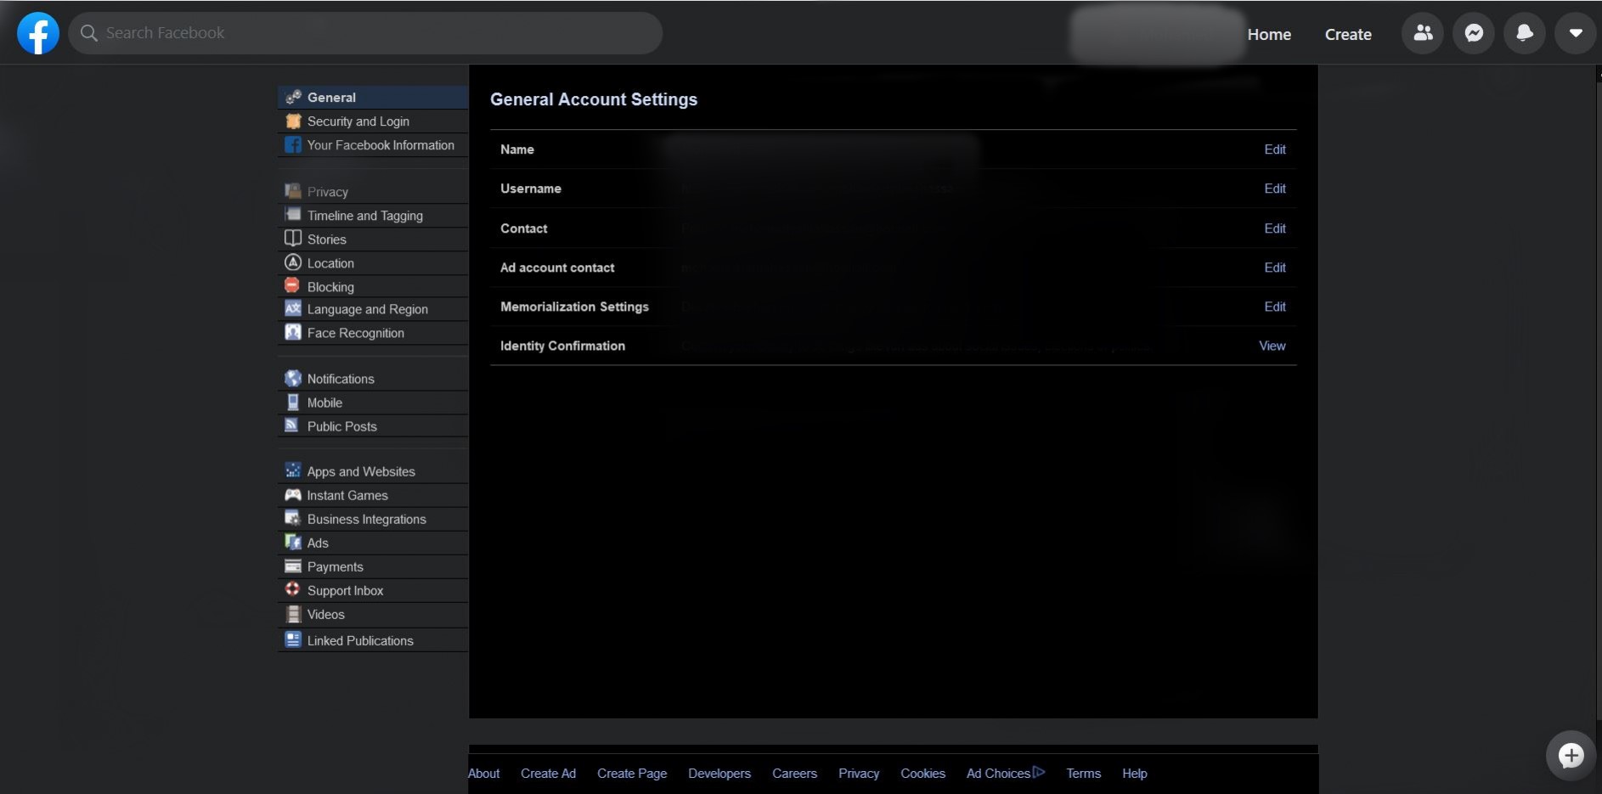Click the Memorialization Settings row label
The width and height of the screenshot is (1602, 794).
(574, 307)
